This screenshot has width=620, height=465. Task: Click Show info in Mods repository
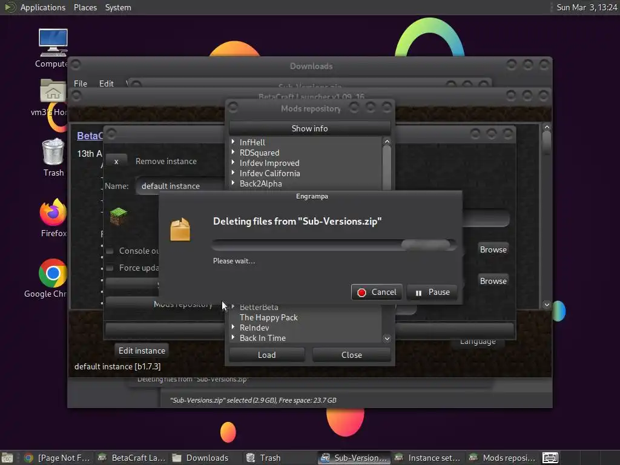(309, 128)
